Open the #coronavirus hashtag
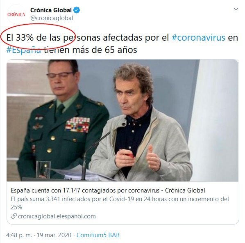Screen dimensions: 245x243 click(198, 37)
